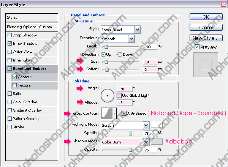This screenshot has height=167, width=228.
Task: Enable the Drop Shadow checkbox
Action: (9, 35)
